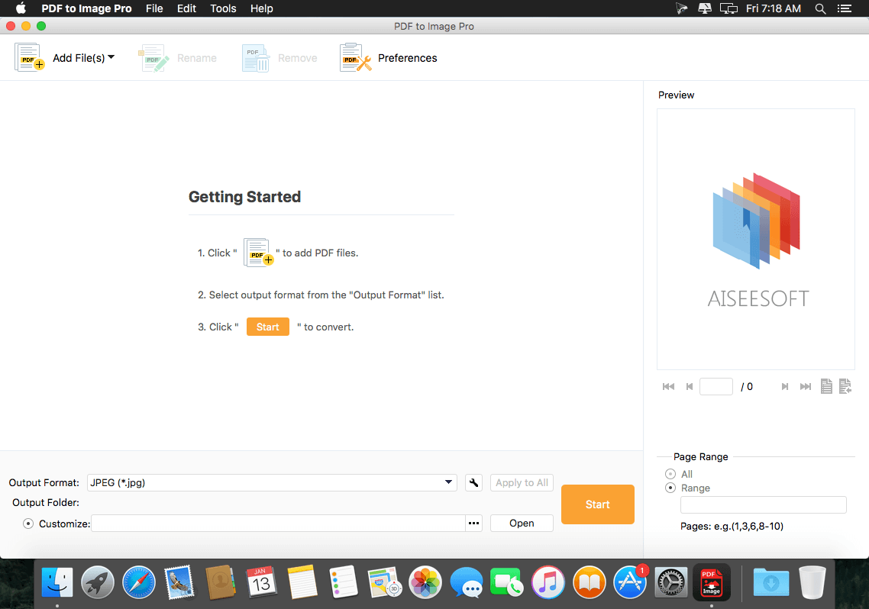Viewport: 869px width, 609px height.
Task: Select the Range page range option
Action: [x=670, y=488]
